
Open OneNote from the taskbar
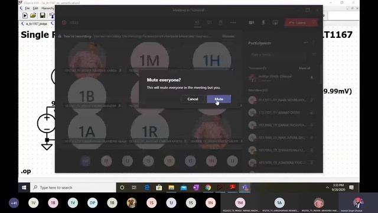click(196, 188)
